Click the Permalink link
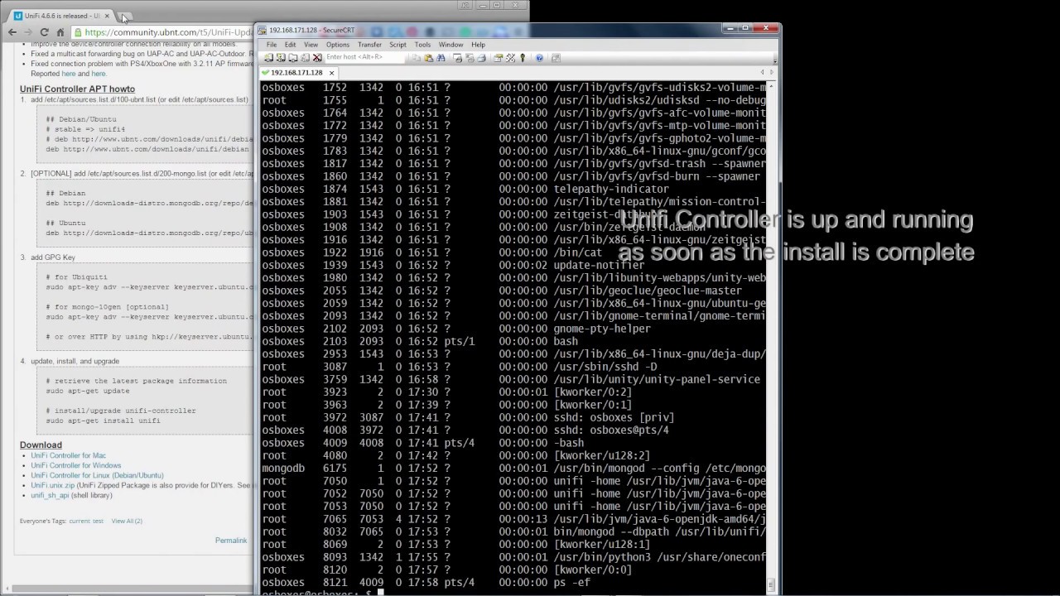This screenshot has width=1060, height=596. point(231,541)
